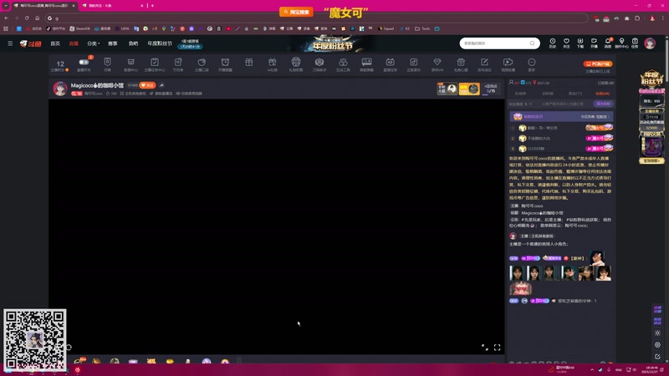This screenshot has width=669, height=376.
Task: Toggle the 直播开关 live switch
Action: (84, 62)
